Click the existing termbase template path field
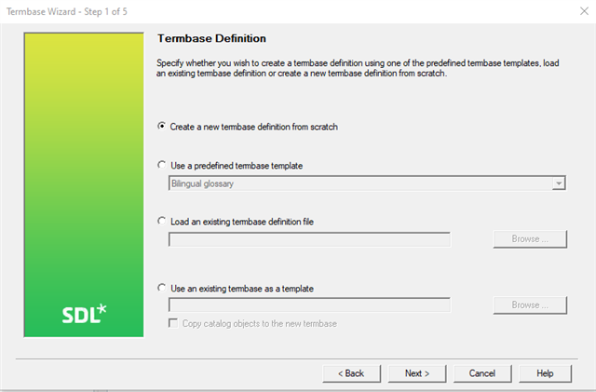This screenshot has height=392, width=596. point(309,304)
